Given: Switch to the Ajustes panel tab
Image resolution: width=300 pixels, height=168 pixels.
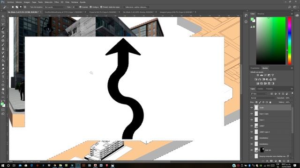Looking at the screenshot, I should click(x=265, y=68).
